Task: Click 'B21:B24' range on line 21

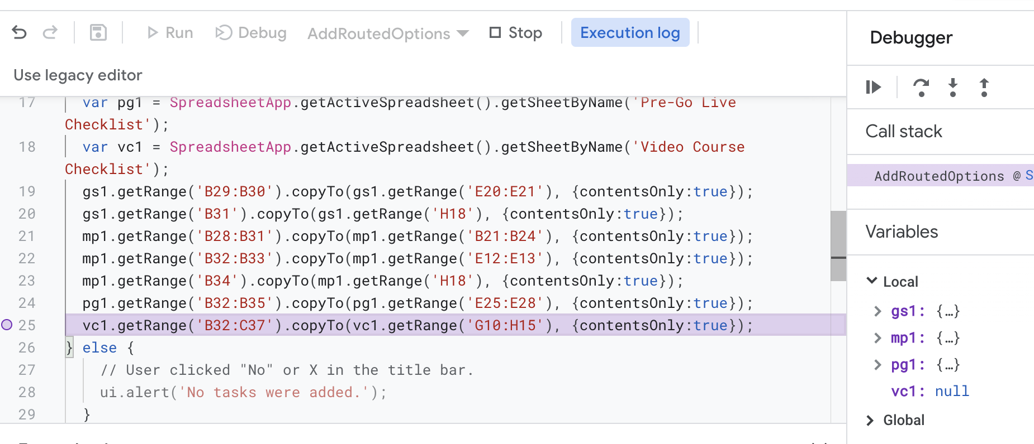Action: coord(506,236)
